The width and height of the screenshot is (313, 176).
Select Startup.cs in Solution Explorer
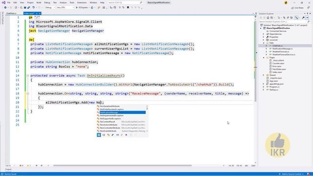(273, 90)
